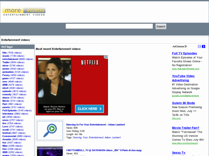Open the Movie Trailer Fan? ad link
The image size is (209, 156).
(185, 128)
